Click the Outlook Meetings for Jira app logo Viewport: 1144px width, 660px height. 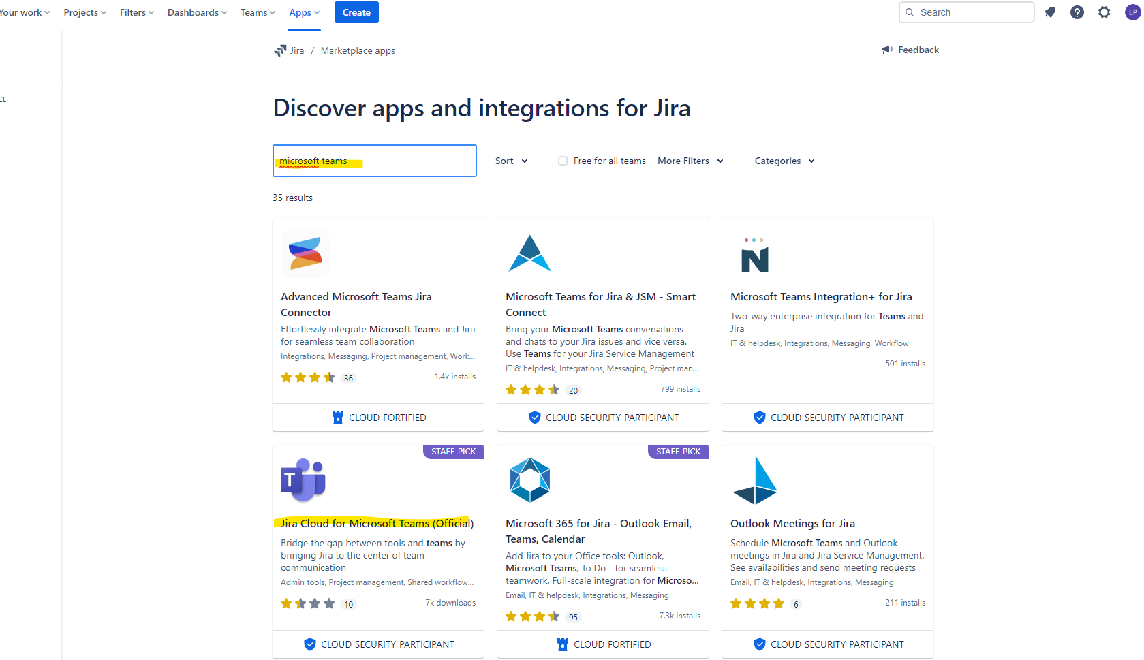pos(755,480)
